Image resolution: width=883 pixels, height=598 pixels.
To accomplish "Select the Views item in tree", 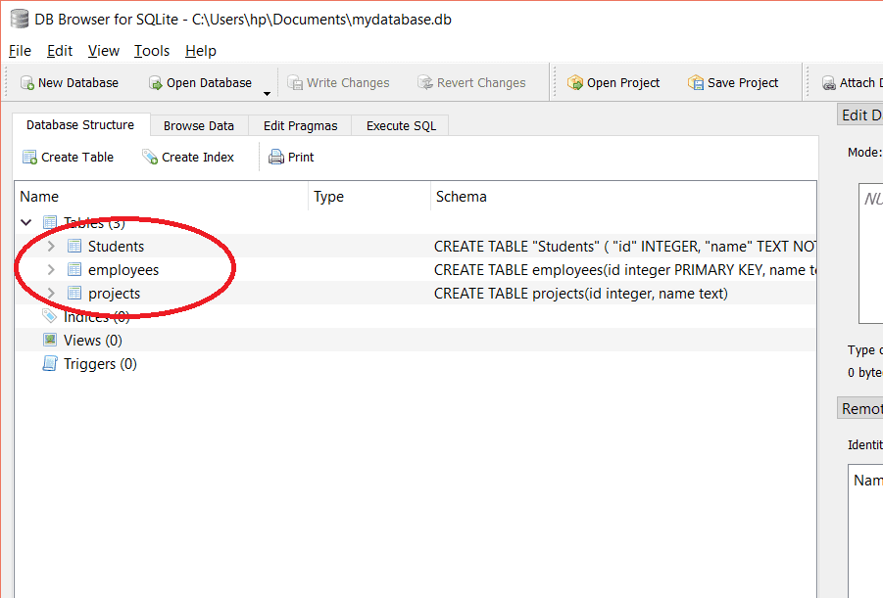I will coord(92,341).
